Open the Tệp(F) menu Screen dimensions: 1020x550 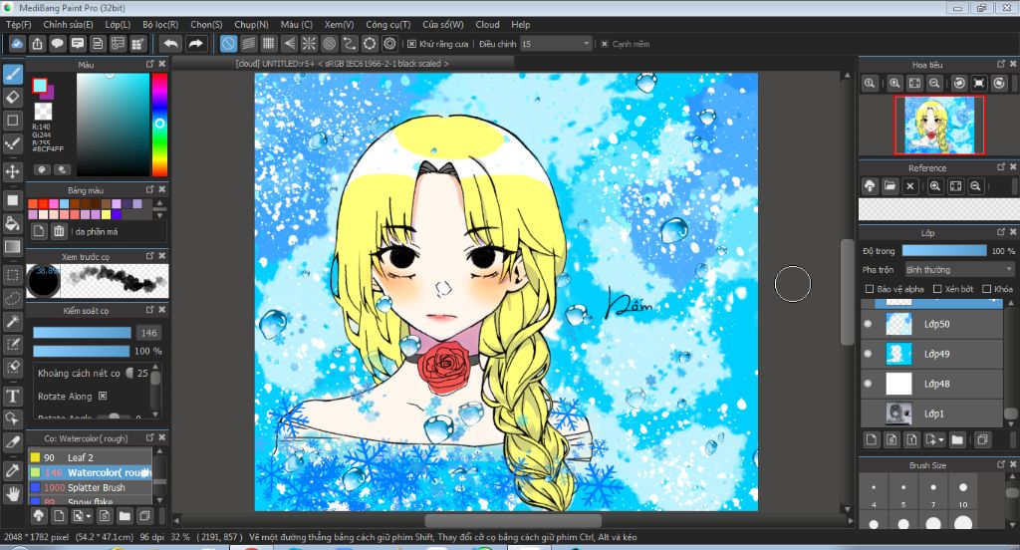(18, 24)
